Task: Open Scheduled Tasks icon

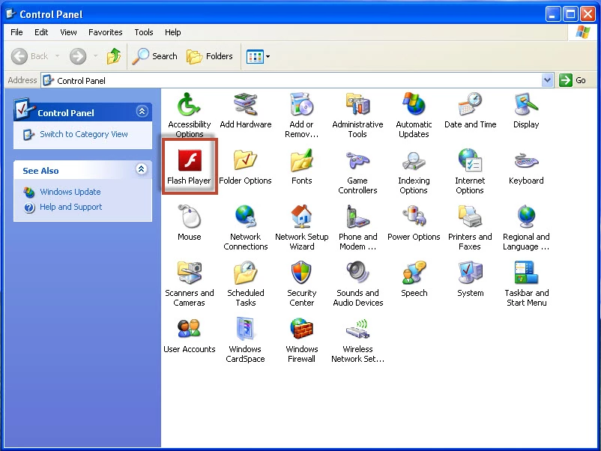Action: pos(245,273)
